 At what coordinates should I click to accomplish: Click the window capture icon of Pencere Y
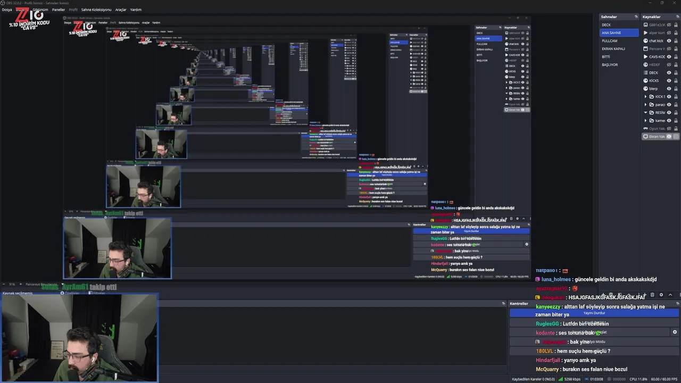pos(645,49)
